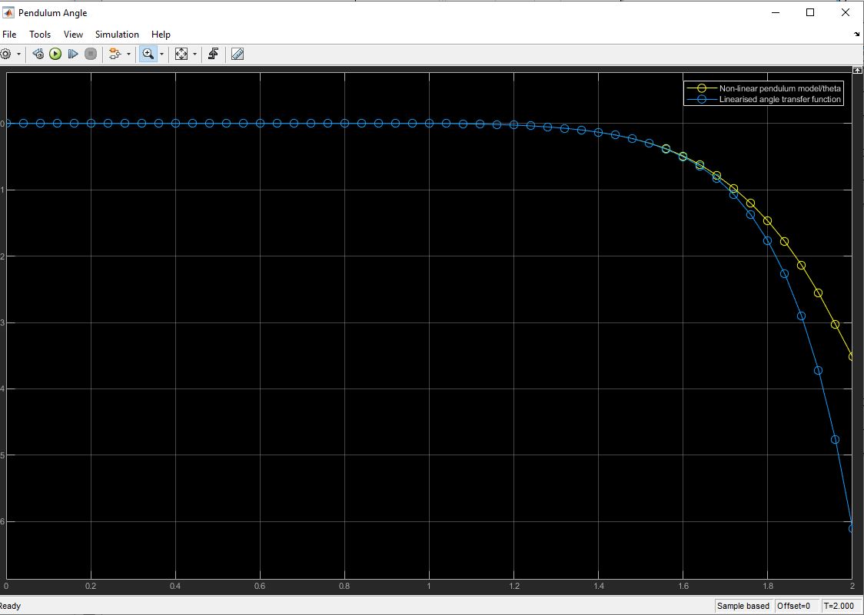Toggle the Zoom magnifier tool
This screenshot has height=615, width=864.
coord(148,54)
